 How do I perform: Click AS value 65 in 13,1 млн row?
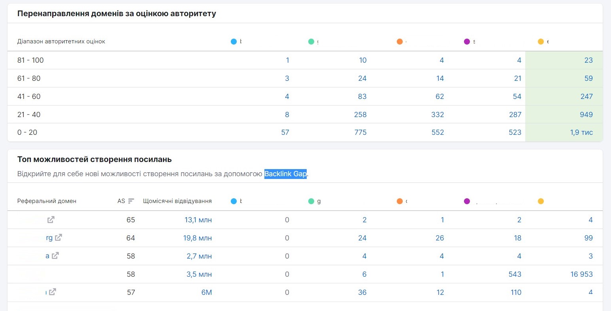(x=131, y=220)
